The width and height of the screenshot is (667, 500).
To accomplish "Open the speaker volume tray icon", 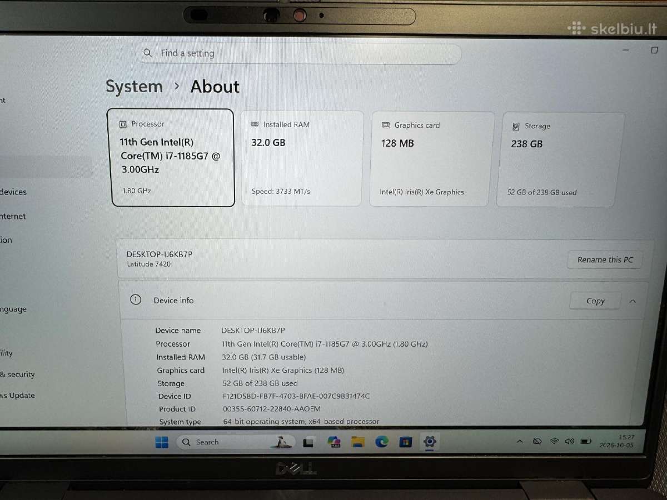I will pos(570,442).
